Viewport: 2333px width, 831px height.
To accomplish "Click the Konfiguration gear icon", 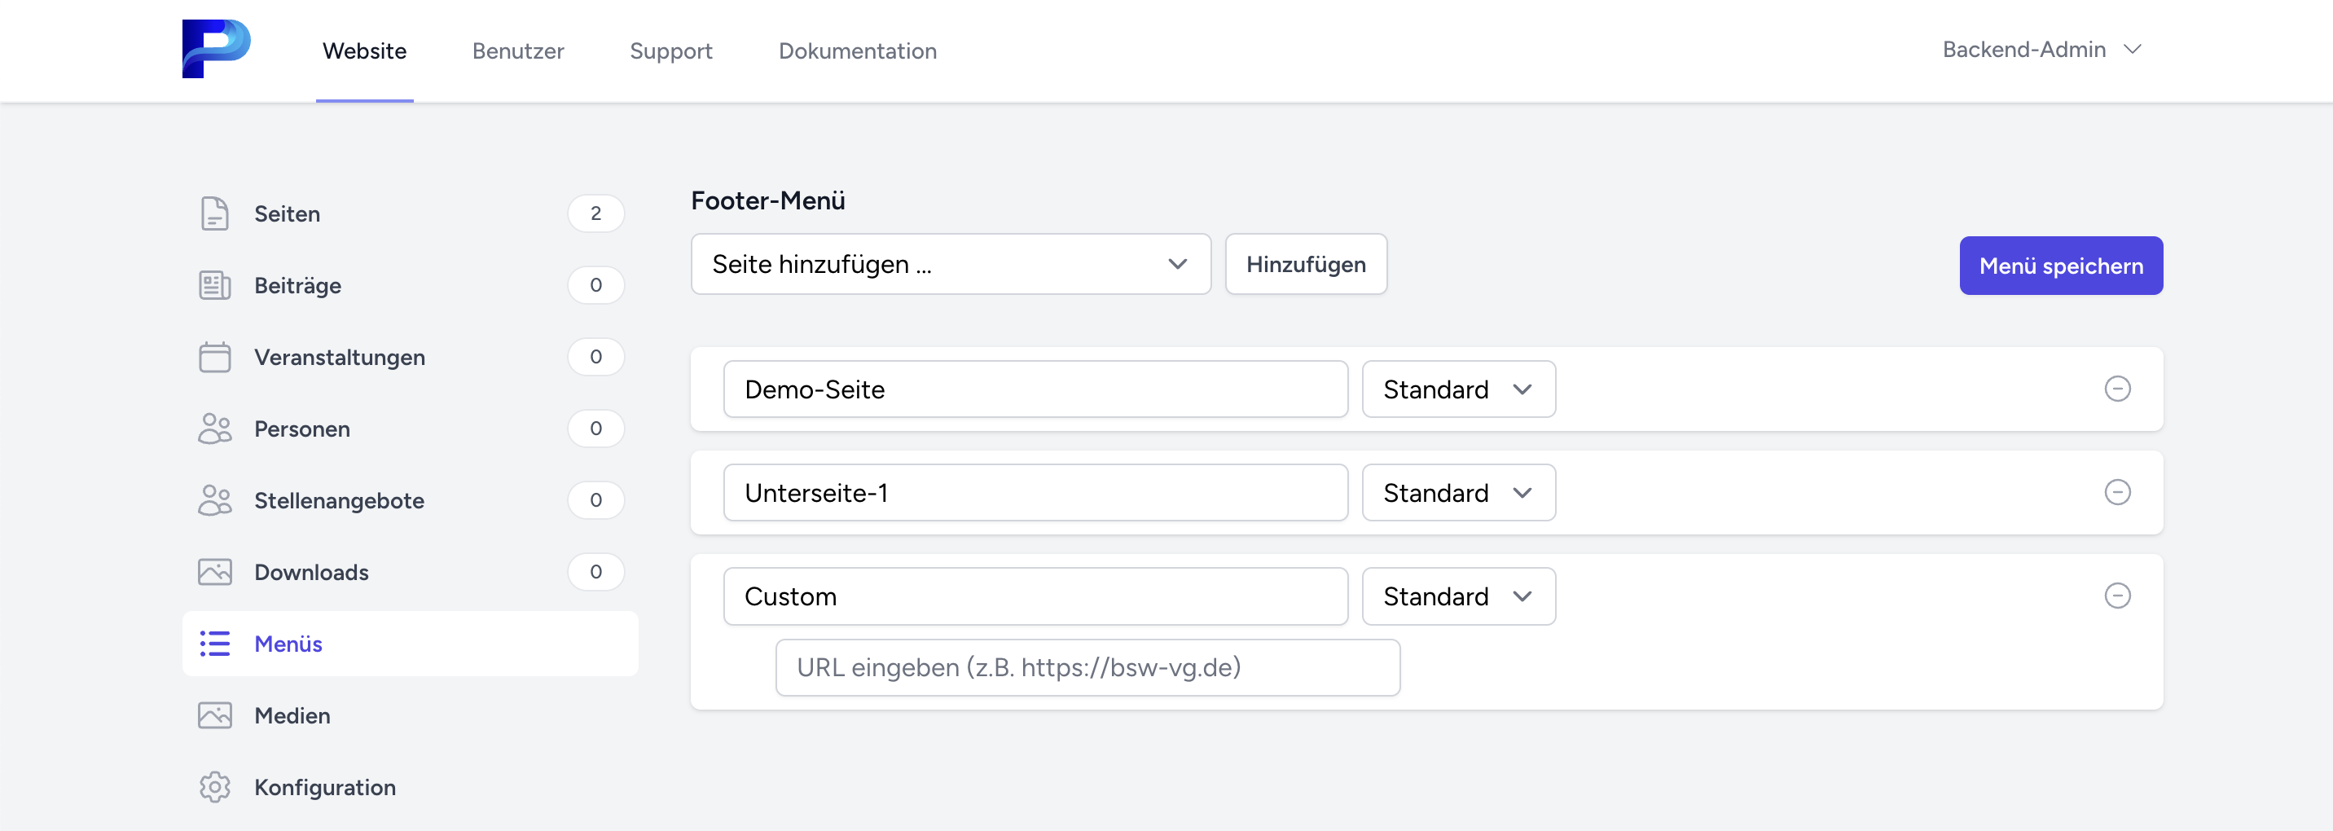I will (x=214, y=786).
